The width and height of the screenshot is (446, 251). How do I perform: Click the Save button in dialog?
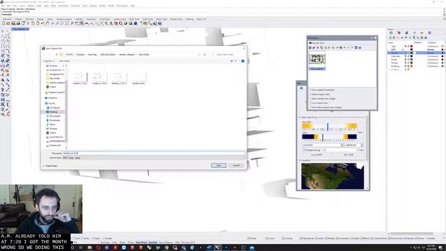(x=219, y=165)
